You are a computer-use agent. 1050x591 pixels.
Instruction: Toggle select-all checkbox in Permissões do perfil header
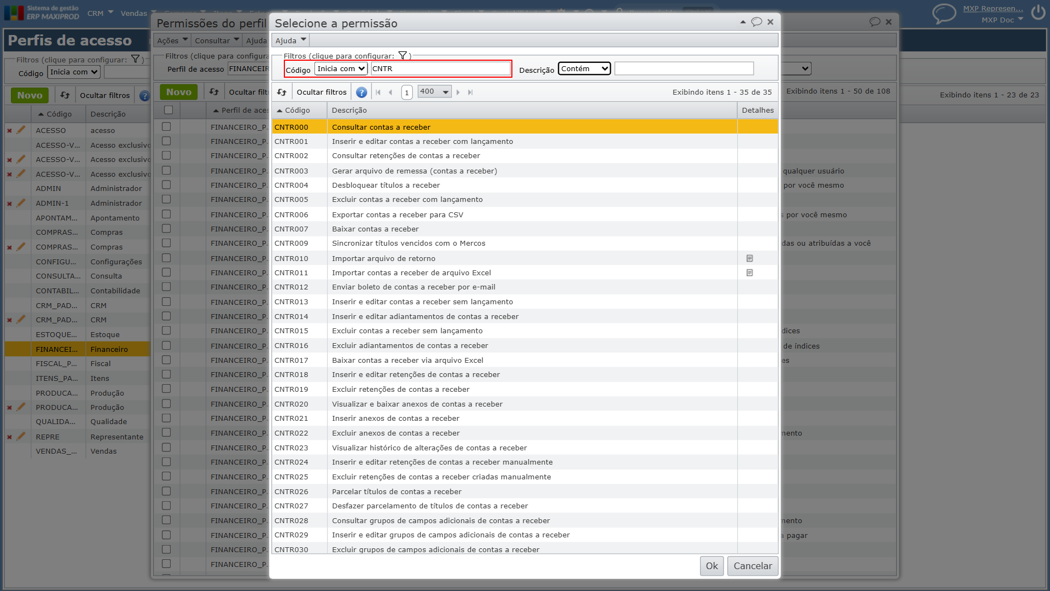(x=168, y=110)
